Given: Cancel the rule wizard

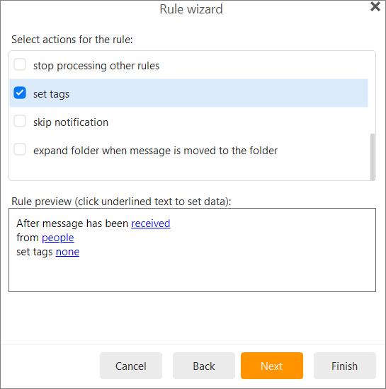Looking at the screenshot, I should tap(131, 366).
